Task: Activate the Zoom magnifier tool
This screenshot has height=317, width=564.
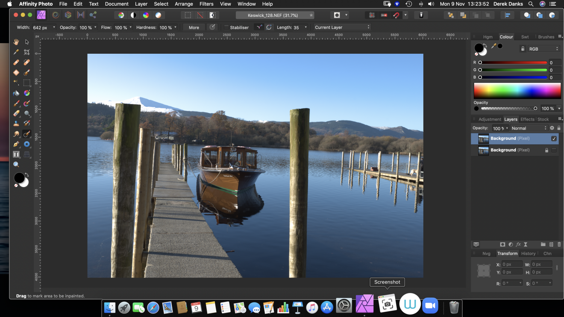Action: [16, 165]
